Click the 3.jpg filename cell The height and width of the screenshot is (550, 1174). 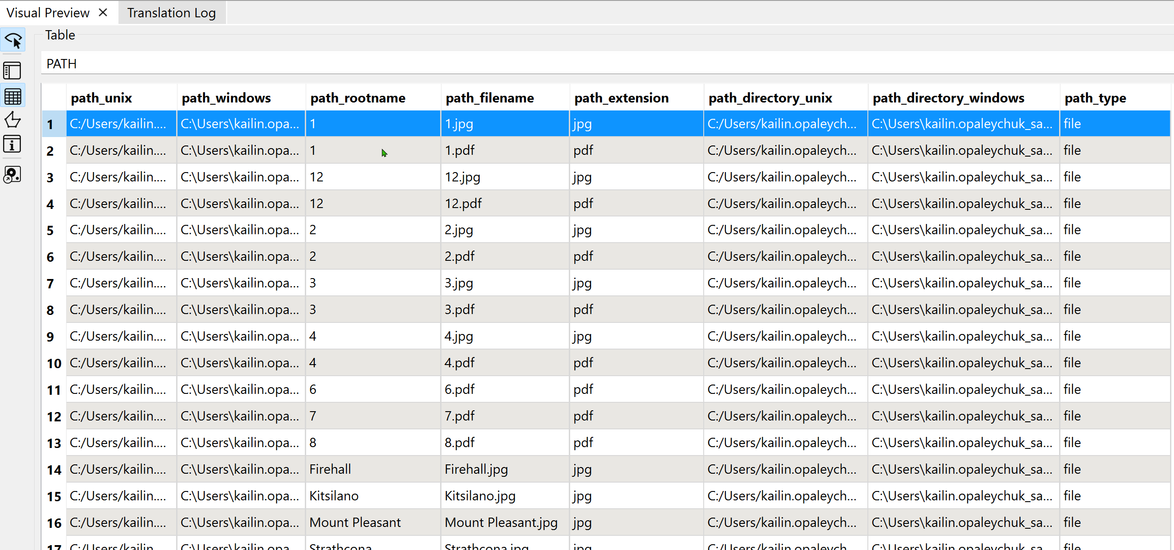click(505, 283)
